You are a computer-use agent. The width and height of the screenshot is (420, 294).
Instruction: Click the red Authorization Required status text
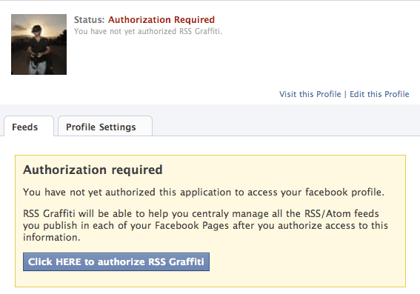161,19
